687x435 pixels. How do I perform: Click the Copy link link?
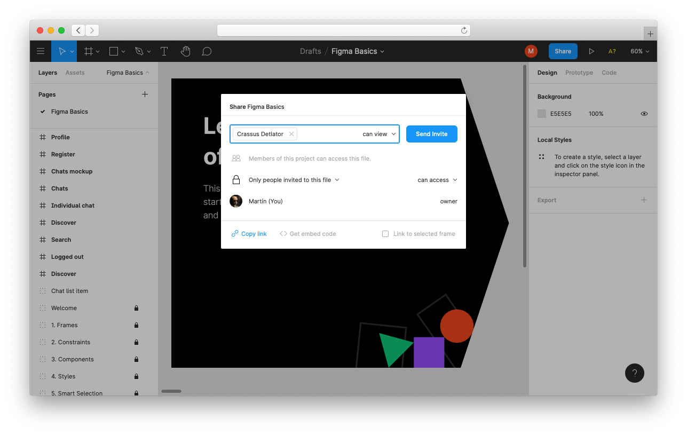pos(249,234)
